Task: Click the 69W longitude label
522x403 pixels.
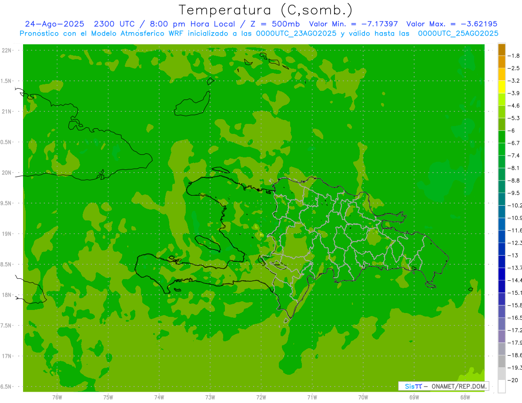Action: [x=414, y=397]
